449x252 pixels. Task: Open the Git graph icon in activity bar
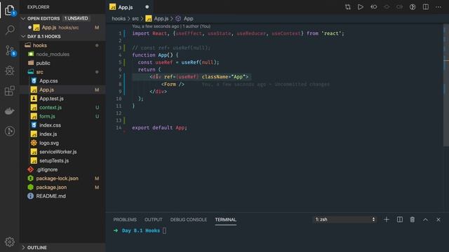[x=10, y=131]
